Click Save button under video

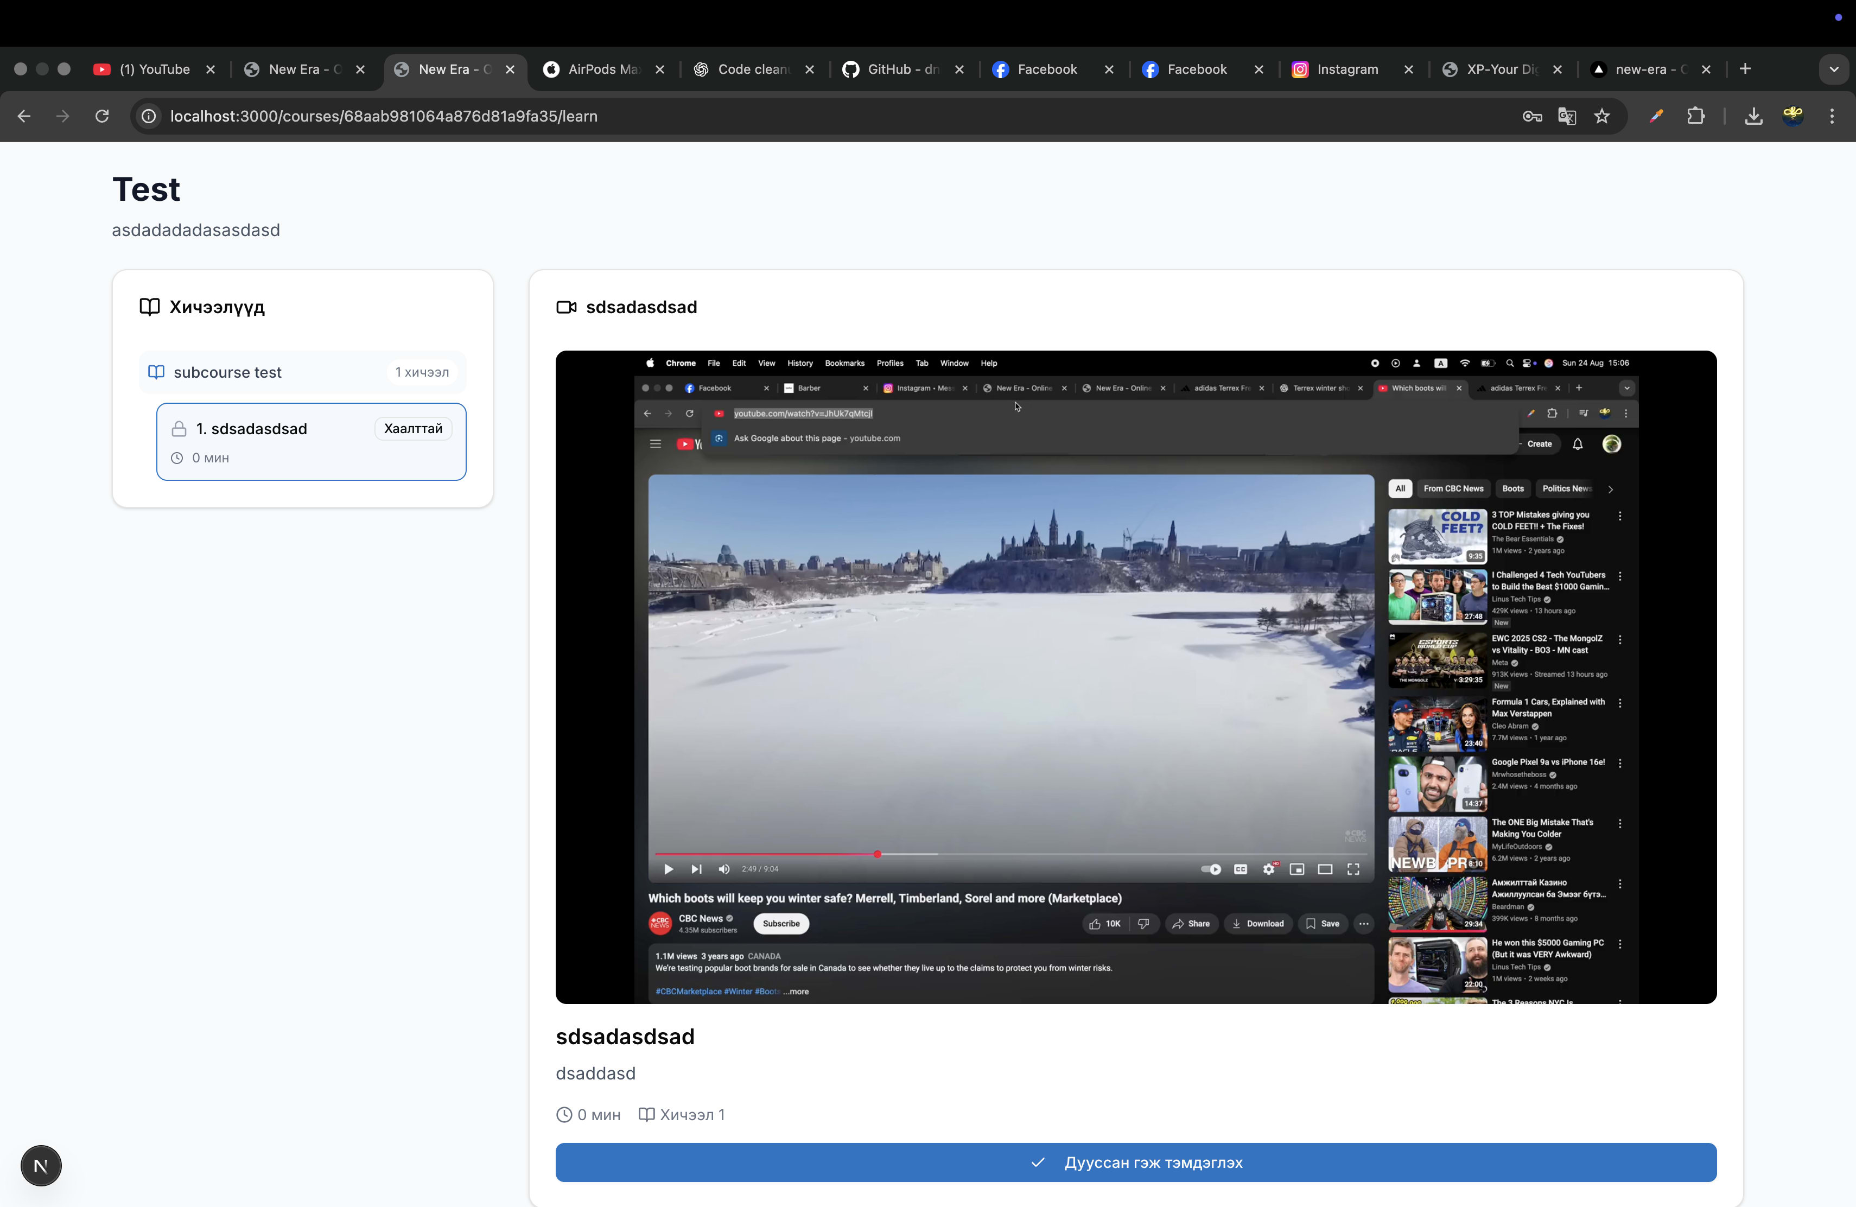1323,924
